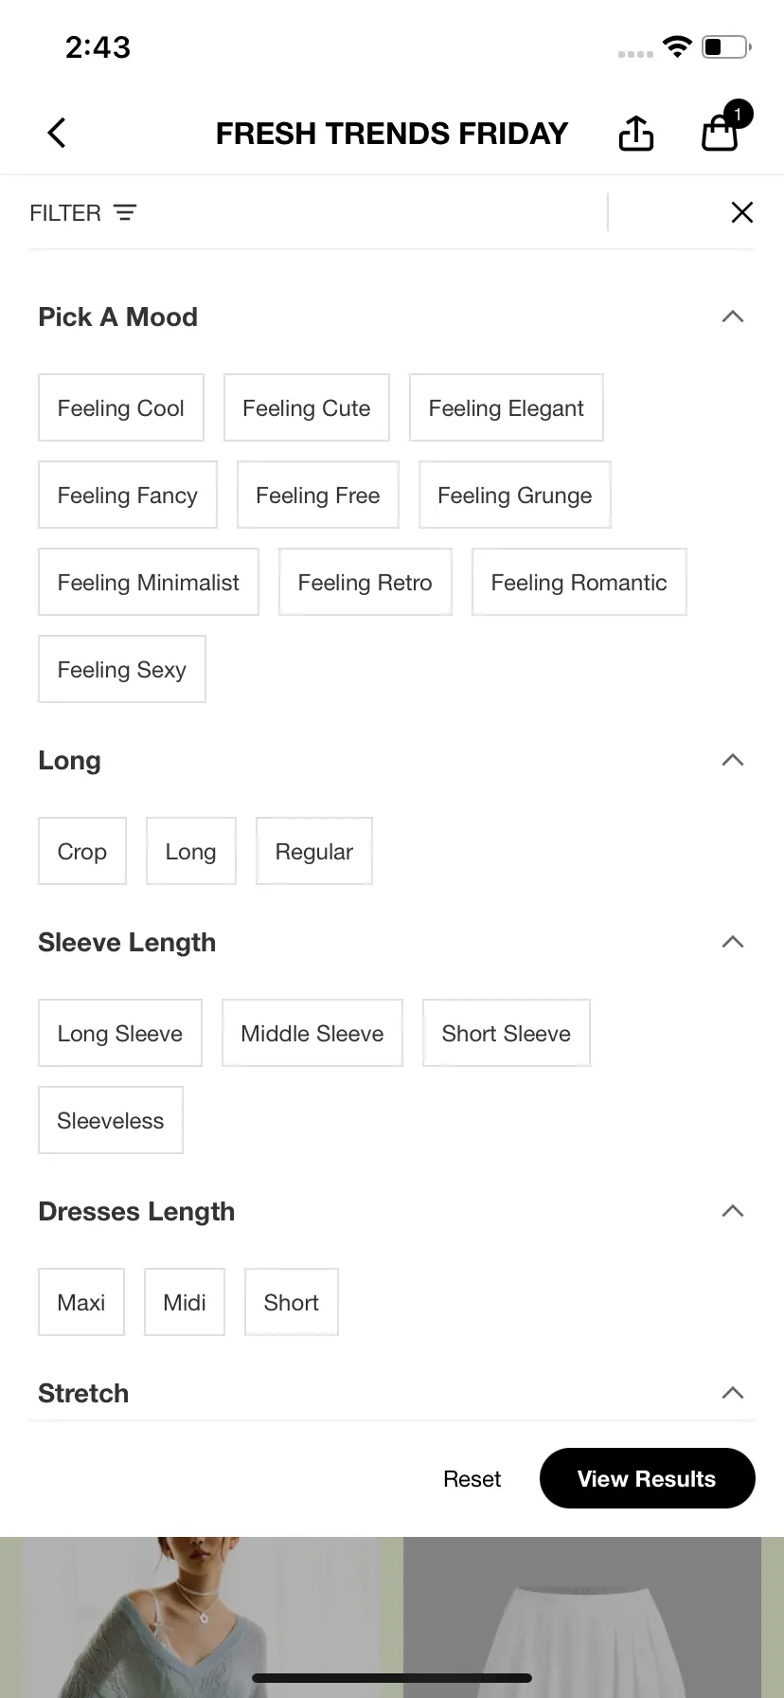The image size is (784, 1698).
Task: Select the Crop length option
Action: click(82, 851)
